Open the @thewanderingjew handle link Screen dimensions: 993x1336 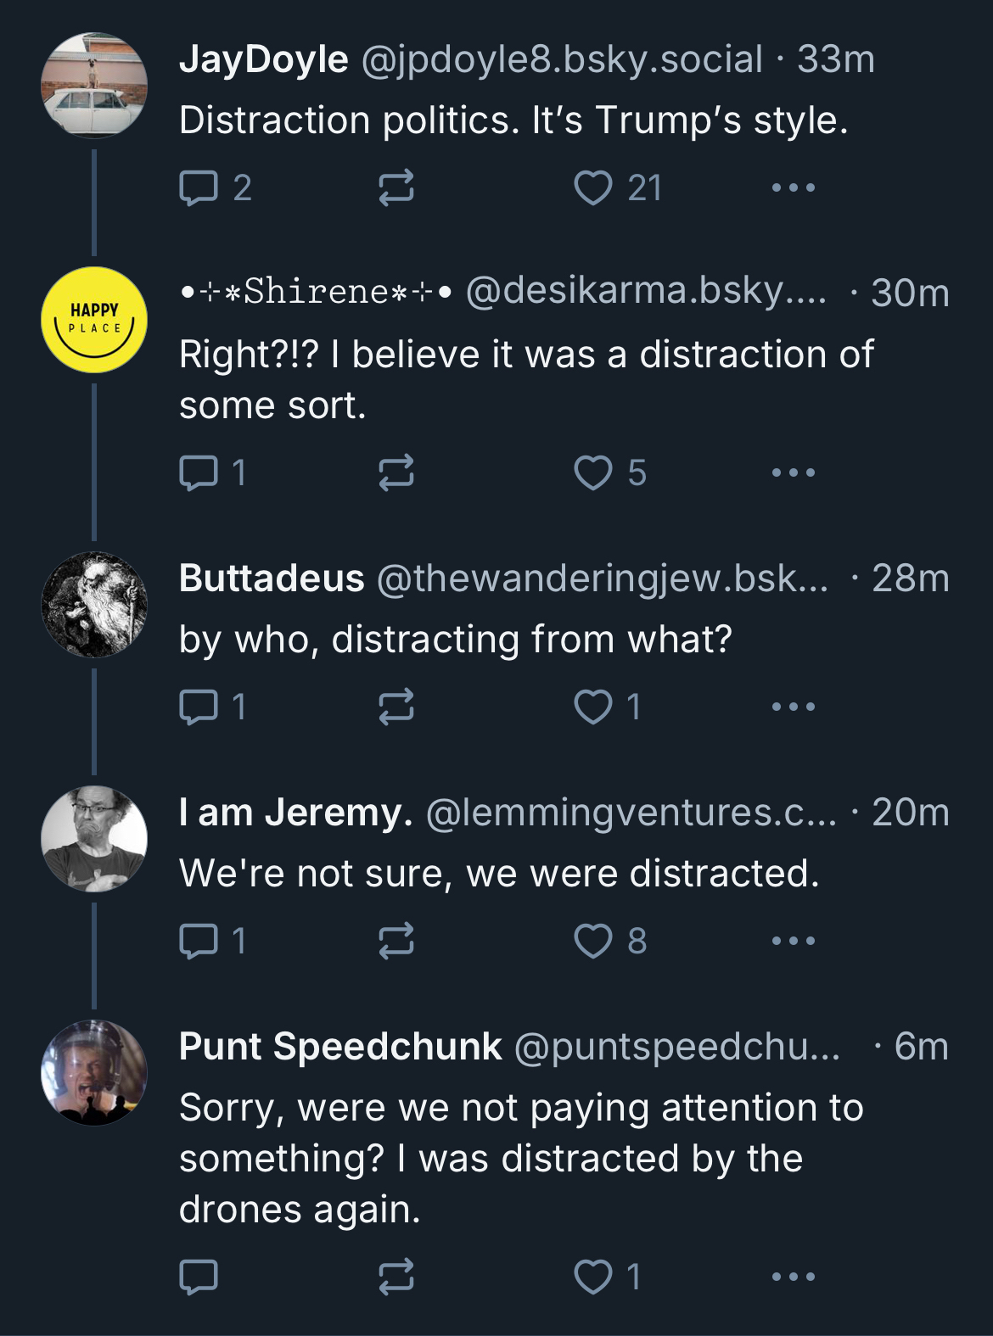[601, 579]
